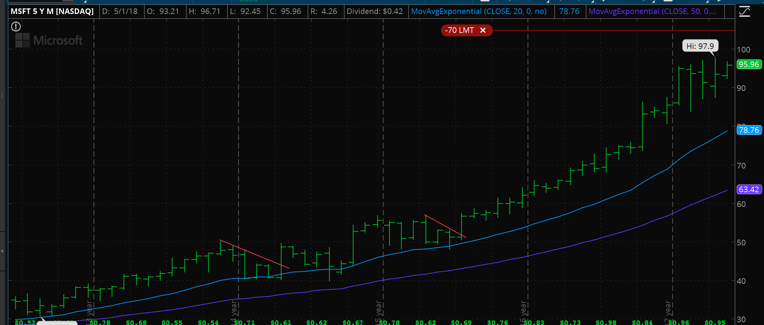Click the $0.96 dividend marker
Viewport: 764px width, 325px height.
(679, 322)
